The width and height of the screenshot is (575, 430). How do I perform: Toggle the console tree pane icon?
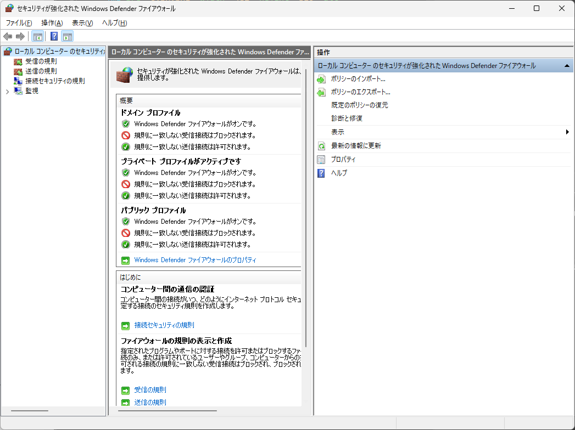click(37, 37)
